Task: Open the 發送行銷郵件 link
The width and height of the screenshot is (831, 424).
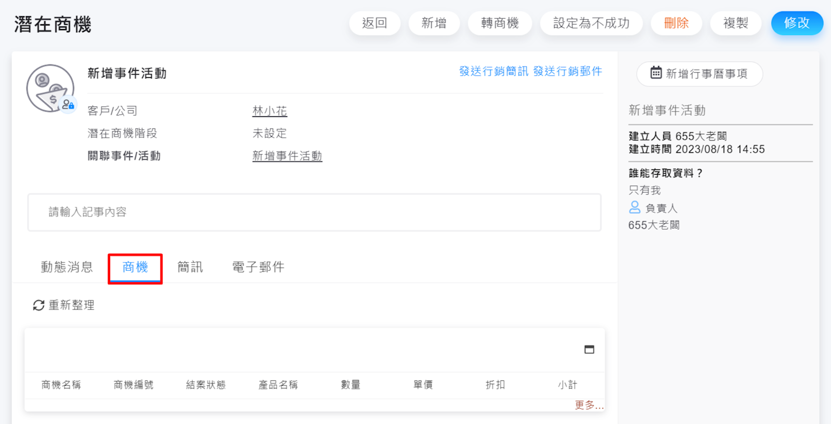Action: pyautogui.click(x=568, y=71)
